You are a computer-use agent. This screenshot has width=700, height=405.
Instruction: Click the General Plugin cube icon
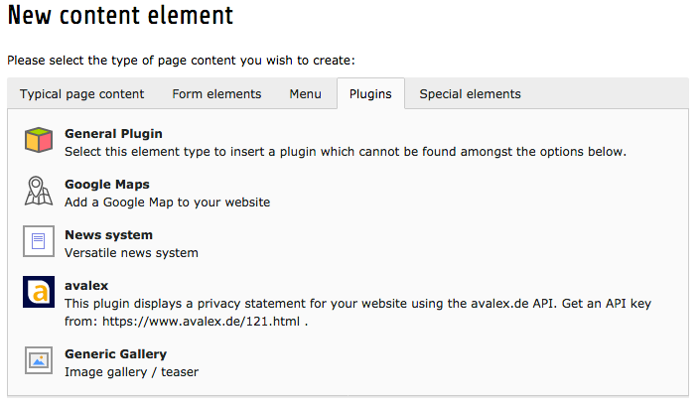(x=39, y=140)
